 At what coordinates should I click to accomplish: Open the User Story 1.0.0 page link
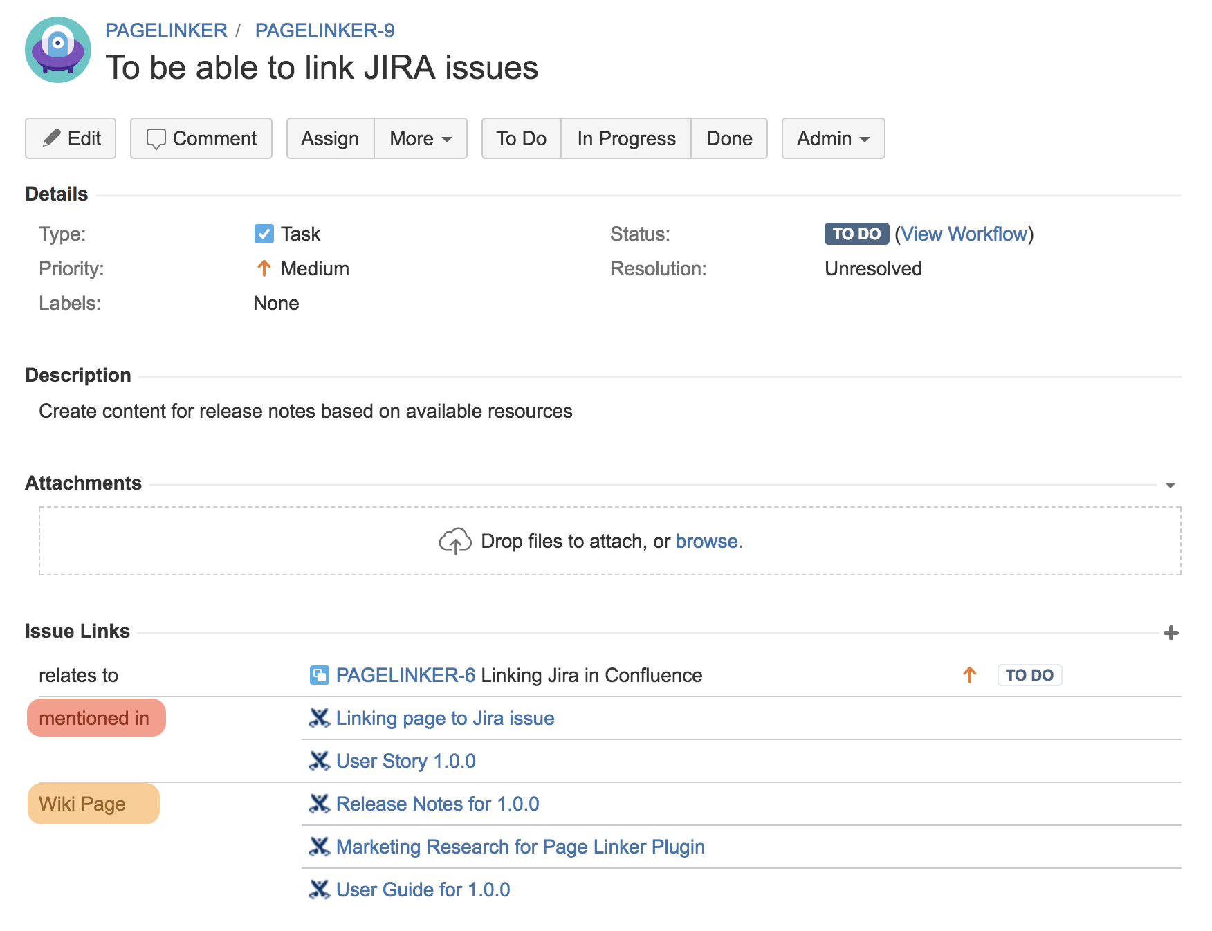[x=405, y=761]
